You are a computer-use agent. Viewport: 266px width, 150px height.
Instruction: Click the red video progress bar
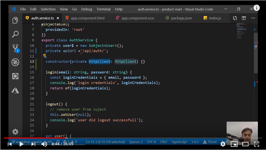pos(34,138)
